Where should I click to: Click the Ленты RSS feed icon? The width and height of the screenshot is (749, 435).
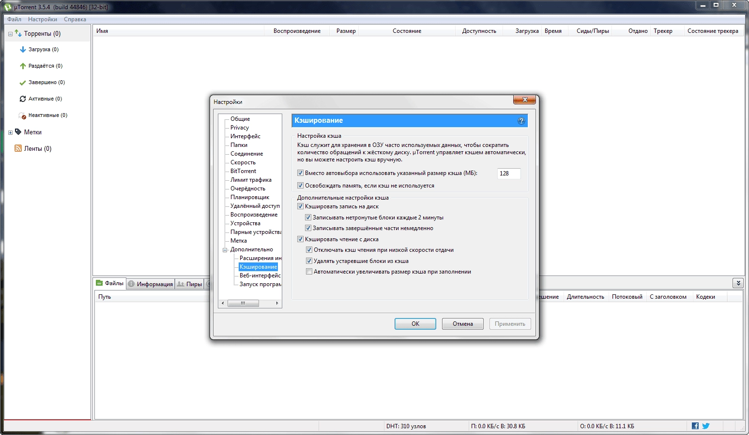tap(18, 148)
